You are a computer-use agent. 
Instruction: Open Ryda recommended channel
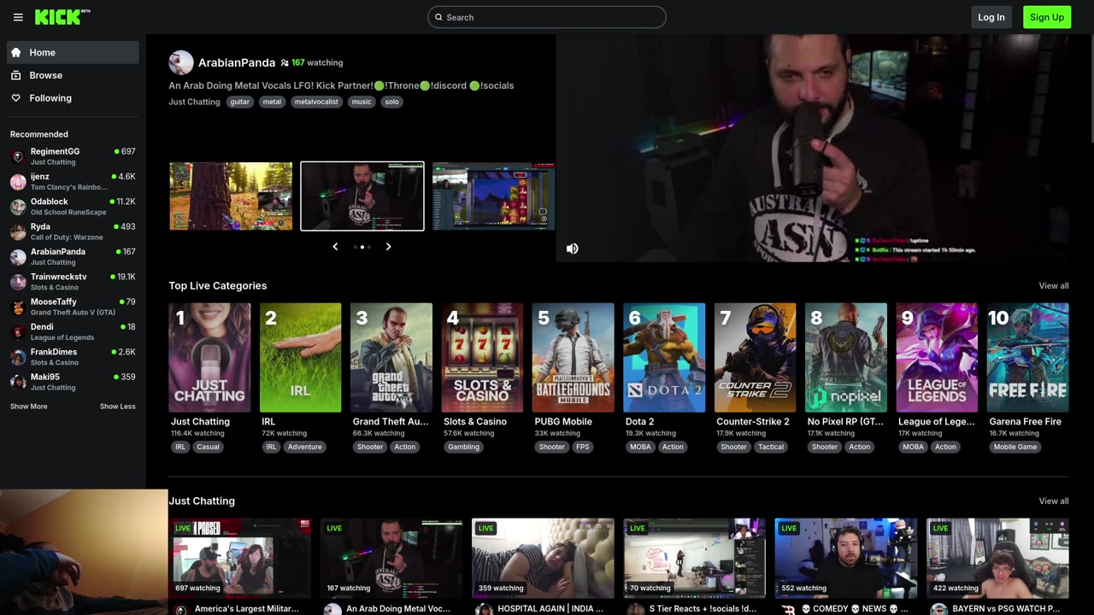[x=73, y=231]
